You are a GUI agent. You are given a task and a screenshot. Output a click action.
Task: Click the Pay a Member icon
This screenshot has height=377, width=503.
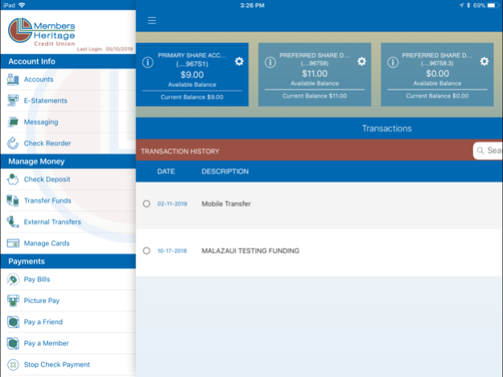pos(13,343)
